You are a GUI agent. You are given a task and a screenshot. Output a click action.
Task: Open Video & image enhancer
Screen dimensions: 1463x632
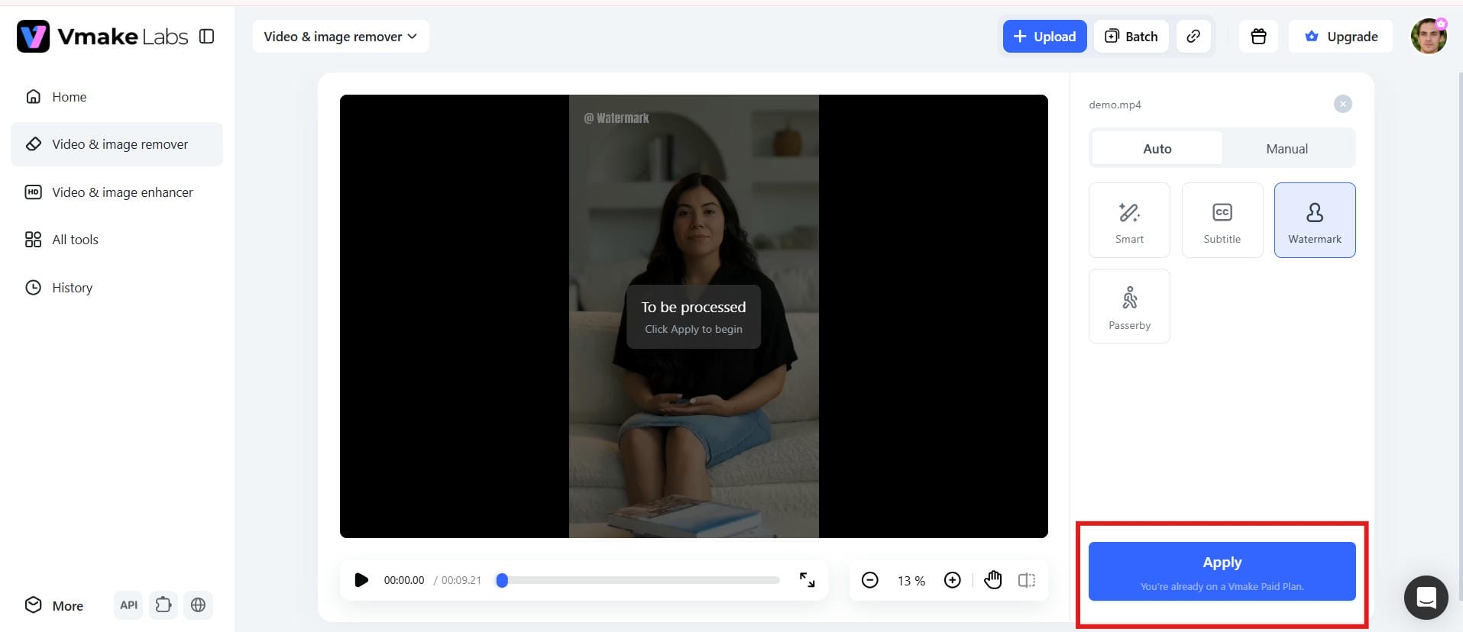tap(117, 192)
